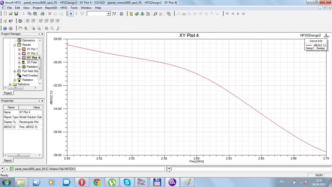Click the red curve plot report icon

pos(161,14)
